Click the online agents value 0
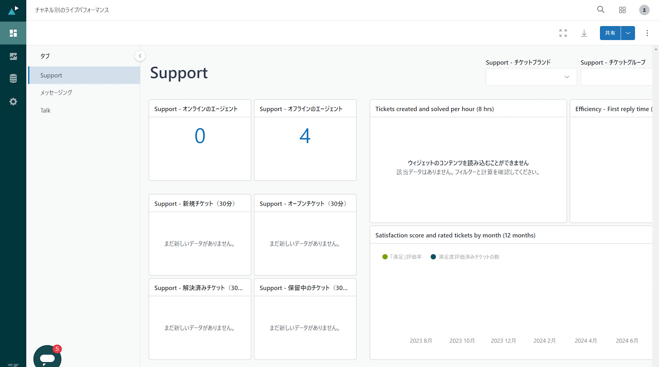The width and height of the screenshot is (659, 367). coord(200,136)
